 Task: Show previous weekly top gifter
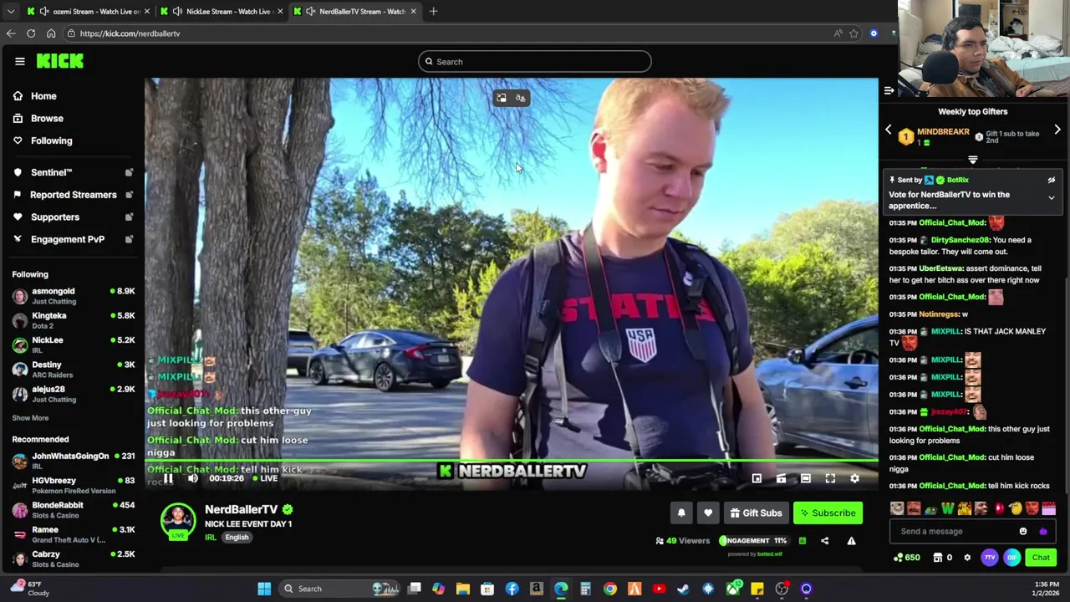[x=889, y=130]
